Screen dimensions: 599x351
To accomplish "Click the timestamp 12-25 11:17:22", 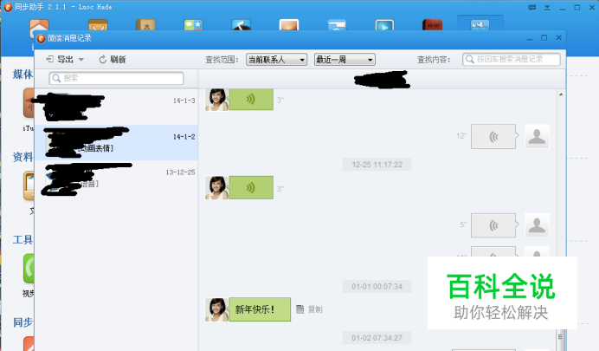I will (x=377, y=165).
